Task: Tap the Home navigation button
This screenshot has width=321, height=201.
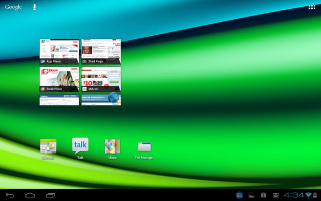Action: point(30,195)
